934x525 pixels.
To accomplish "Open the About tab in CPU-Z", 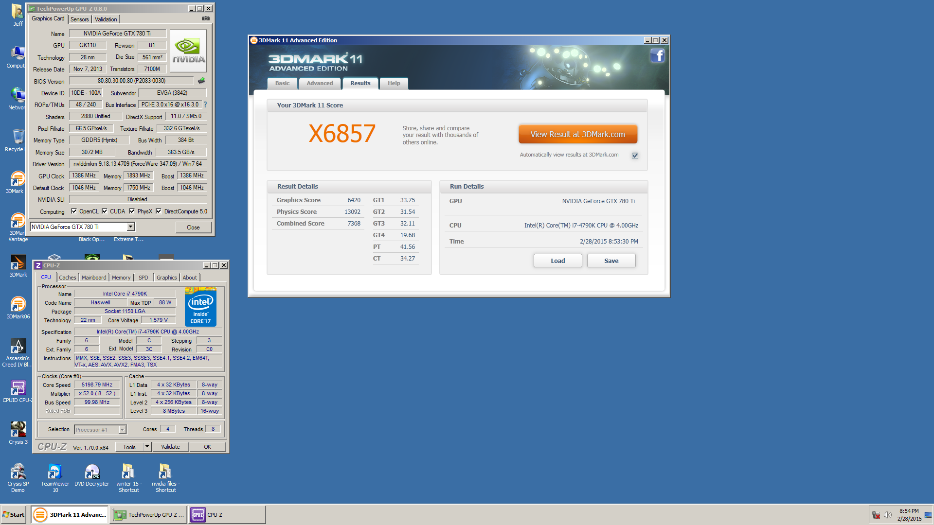I will 190,278.
